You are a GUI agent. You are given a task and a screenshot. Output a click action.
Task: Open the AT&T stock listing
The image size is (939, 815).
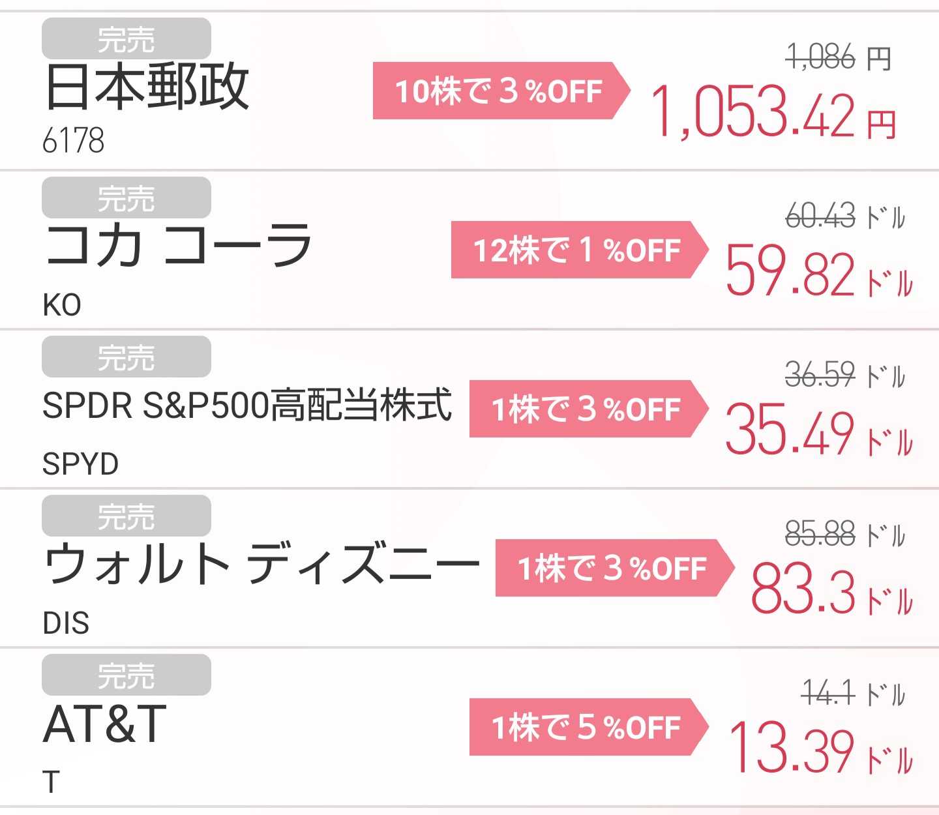(469, 727)
